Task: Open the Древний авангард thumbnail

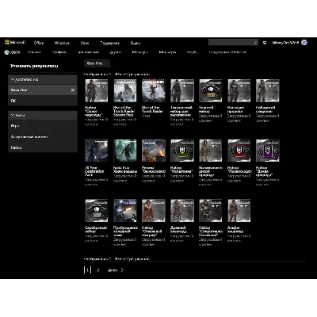Action: [182, 211]
